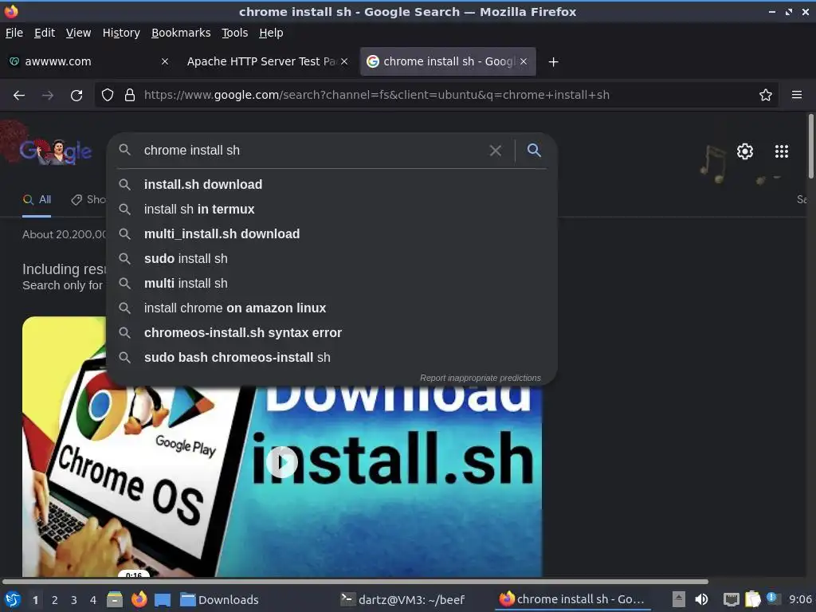816x612 pixels.
Task: Switch to Apache HTTP Server Test tab
Action: [x=266, y=61]
